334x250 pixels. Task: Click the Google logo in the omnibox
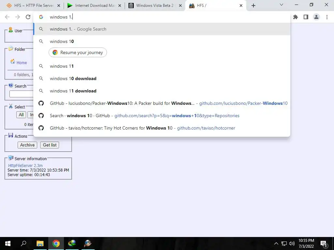tap(41, 17)
